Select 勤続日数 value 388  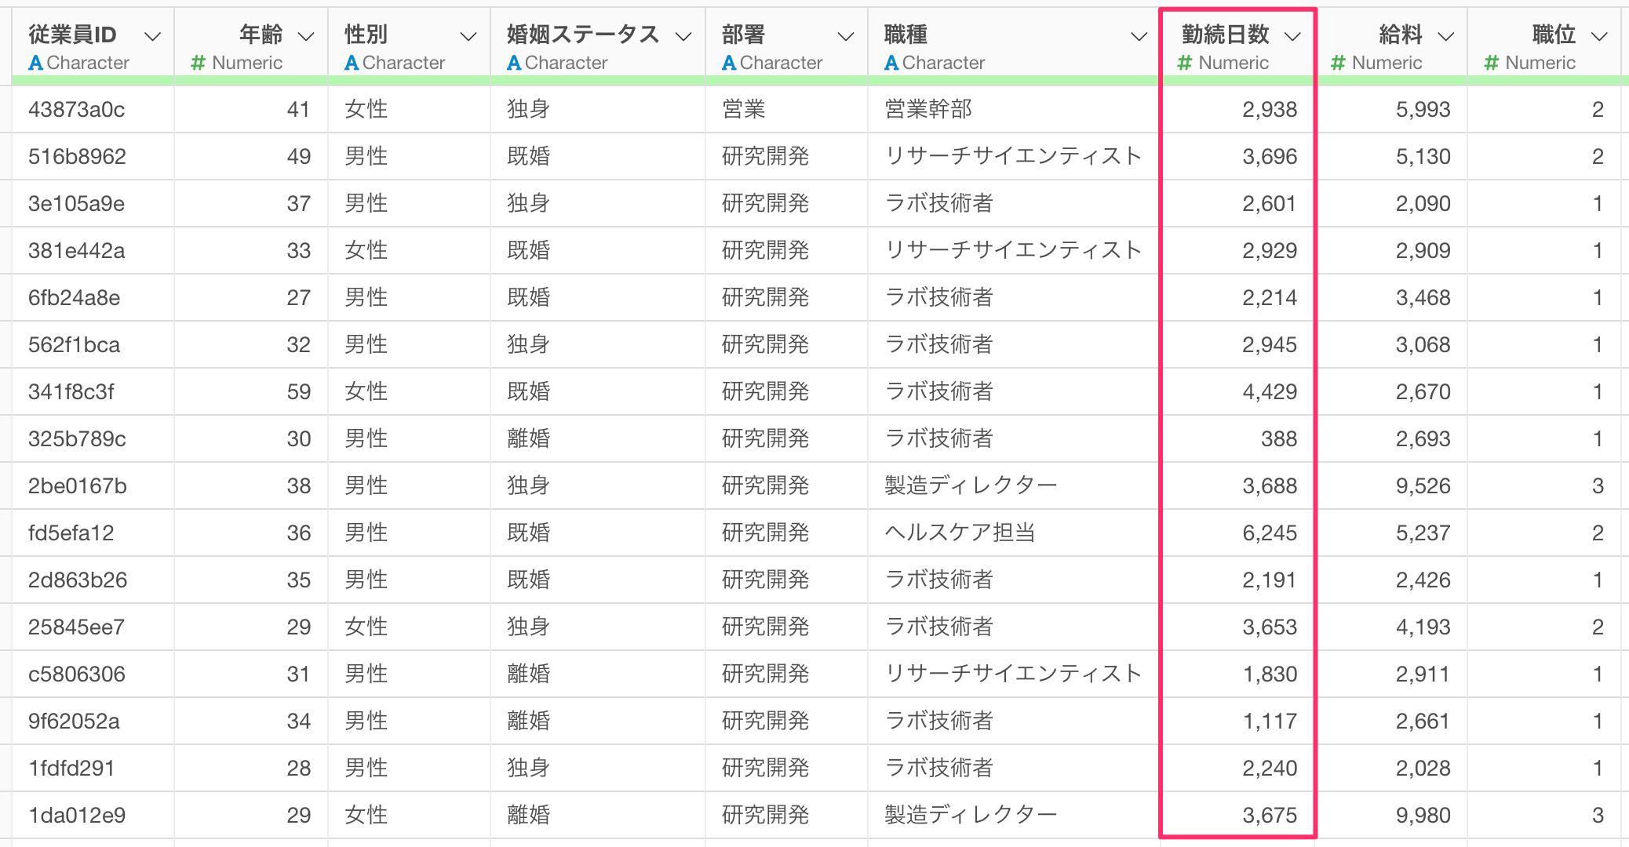pyautogui.click(x=1279, y=439)
